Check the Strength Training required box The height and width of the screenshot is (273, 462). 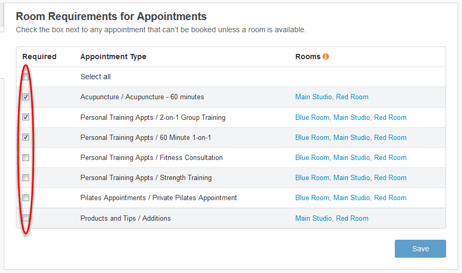click(26, 177)
